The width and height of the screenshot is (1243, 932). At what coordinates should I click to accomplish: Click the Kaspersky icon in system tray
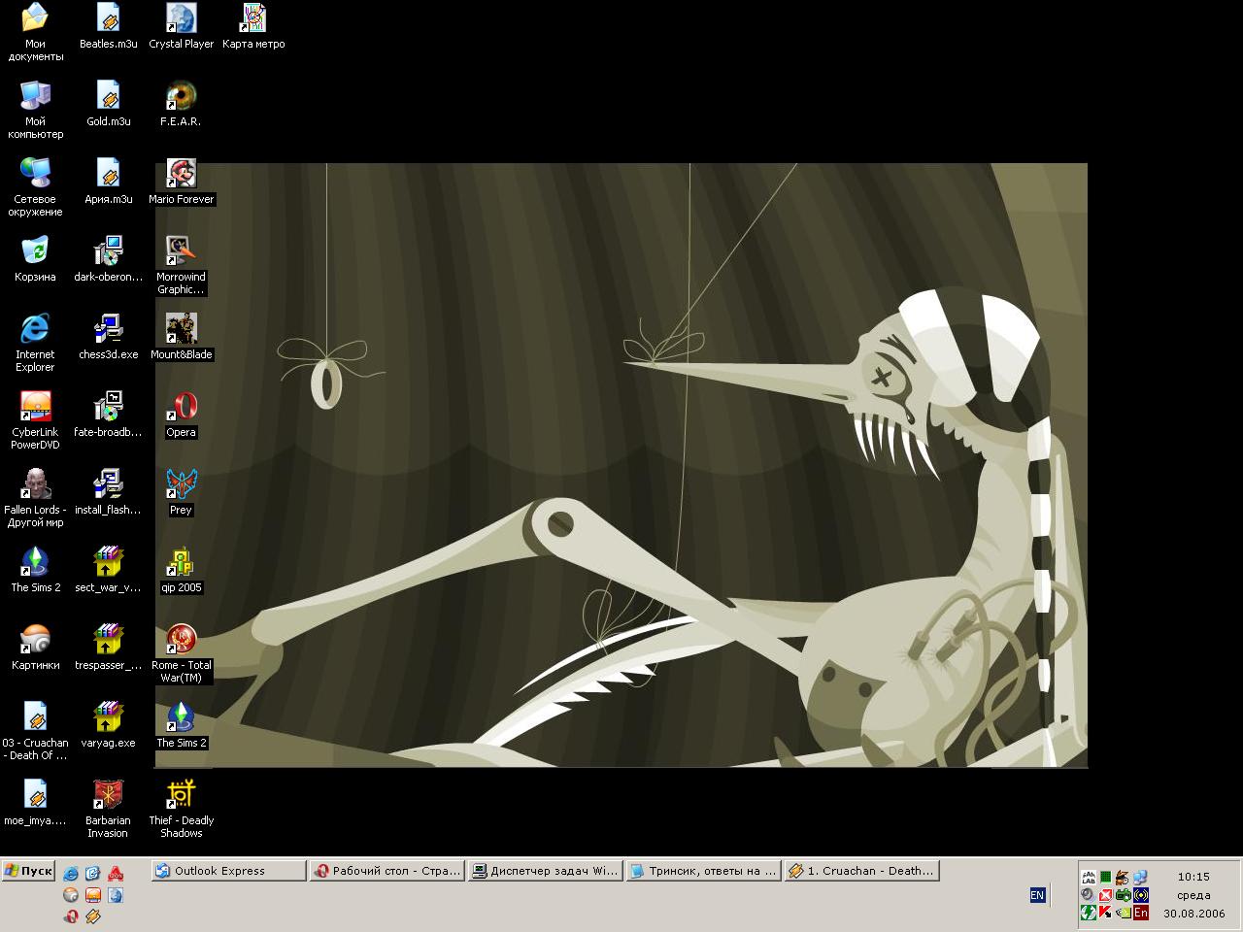[x=1105, y=913]
